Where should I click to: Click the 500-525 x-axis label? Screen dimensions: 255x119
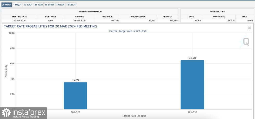point(76,112)
